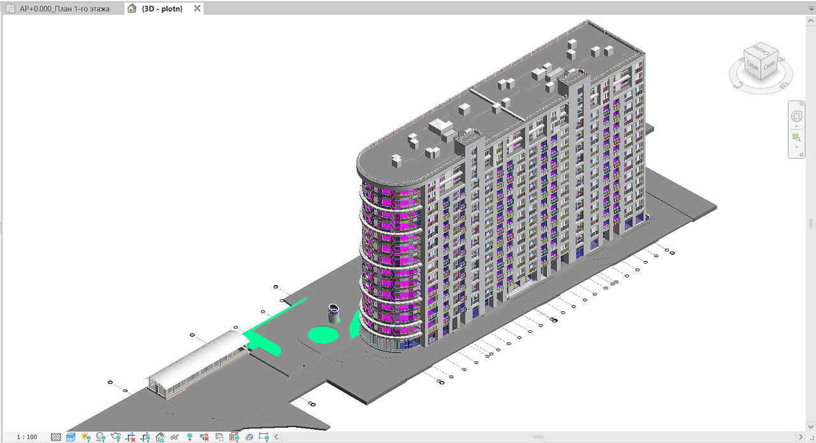Toggle Crop View
Viewport: 816px width, 443px height.
[131, 437]
